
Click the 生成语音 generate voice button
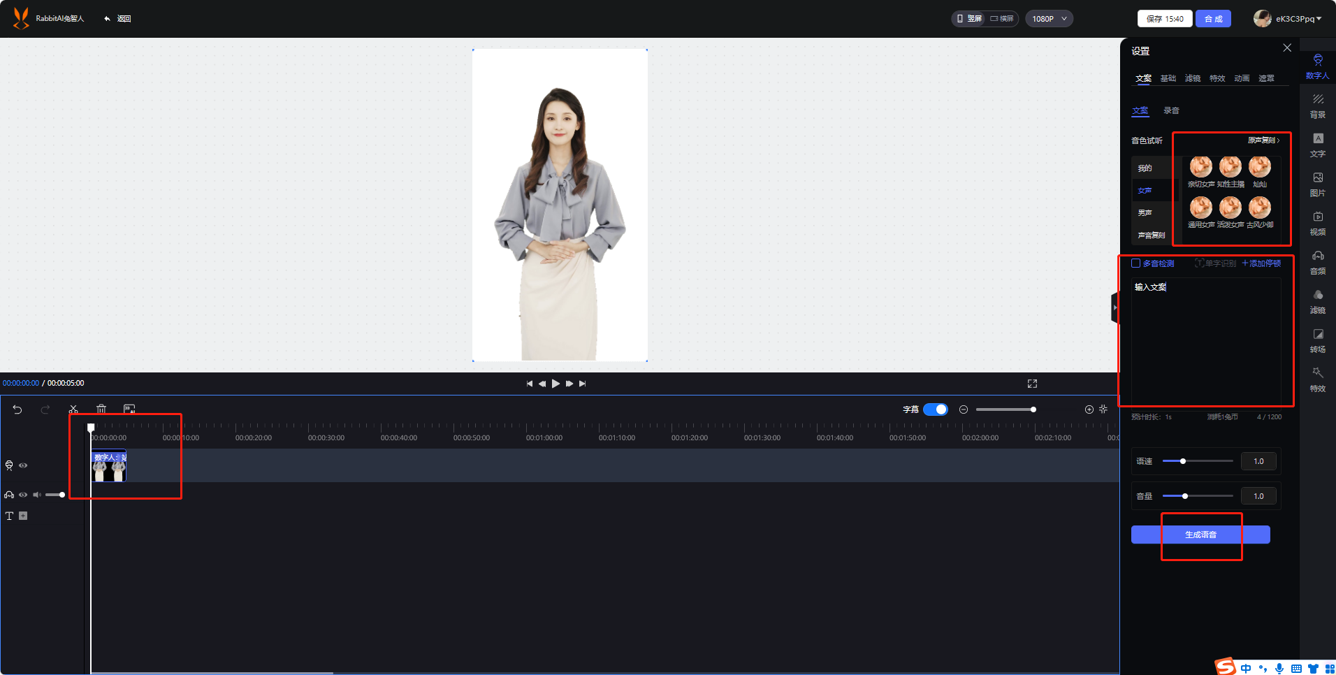pos(1200,535)
